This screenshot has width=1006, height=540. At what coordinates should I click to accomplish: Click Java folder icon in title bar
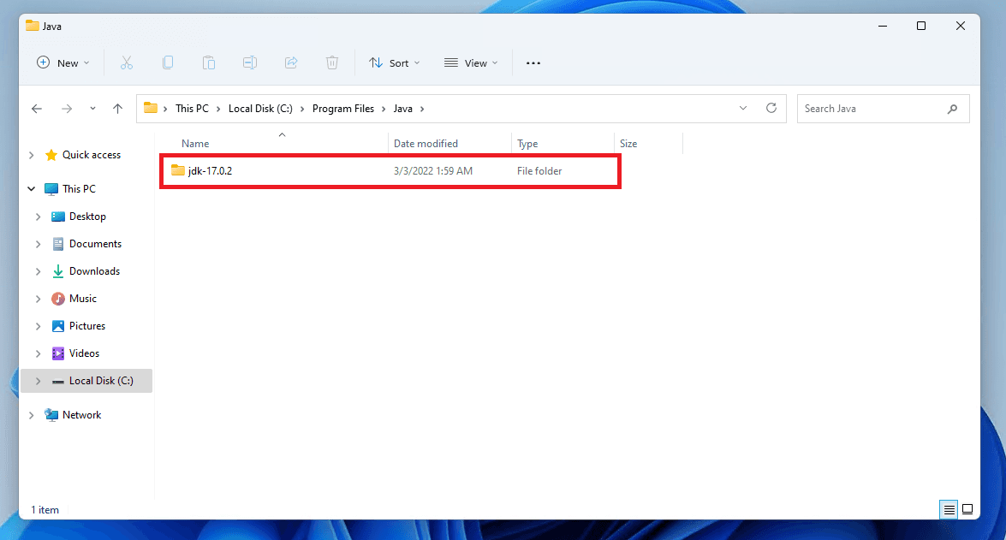click(x=32, y=26)
